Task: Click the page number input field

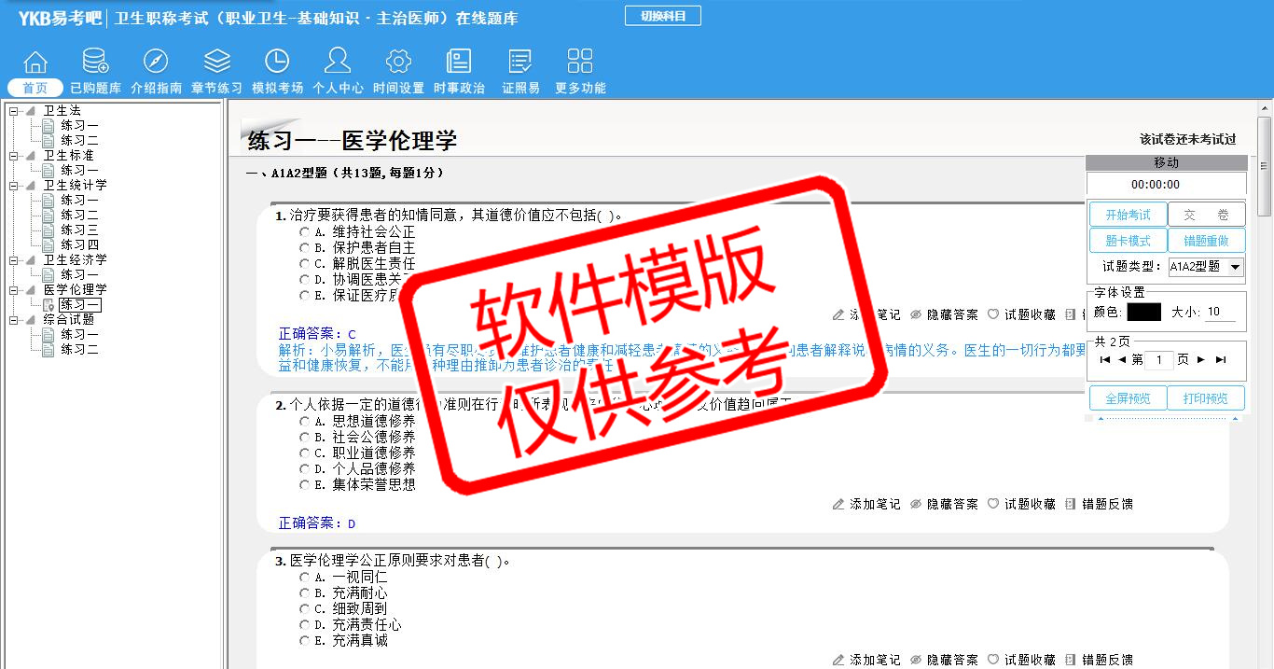Action: click(1159, 360)
